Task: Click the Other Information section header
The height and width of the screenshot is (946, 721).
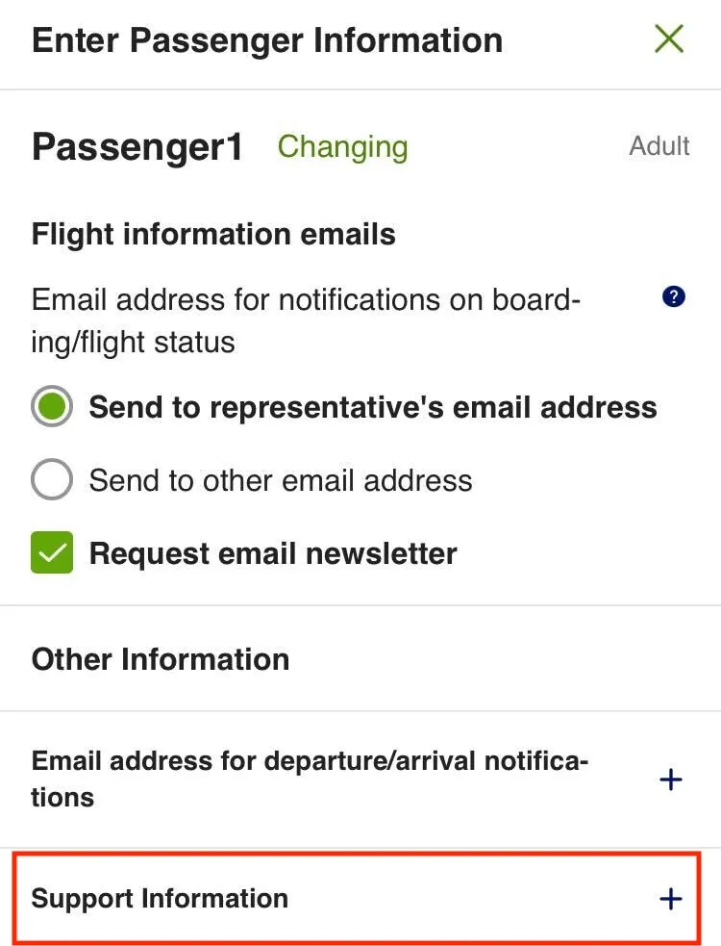Action: (161, 659)
